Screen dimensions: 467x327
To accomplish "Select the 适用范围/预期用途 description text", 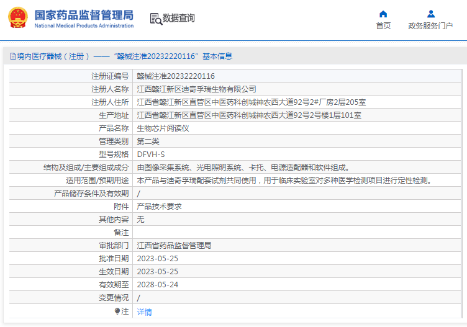I will coord(284,181).
